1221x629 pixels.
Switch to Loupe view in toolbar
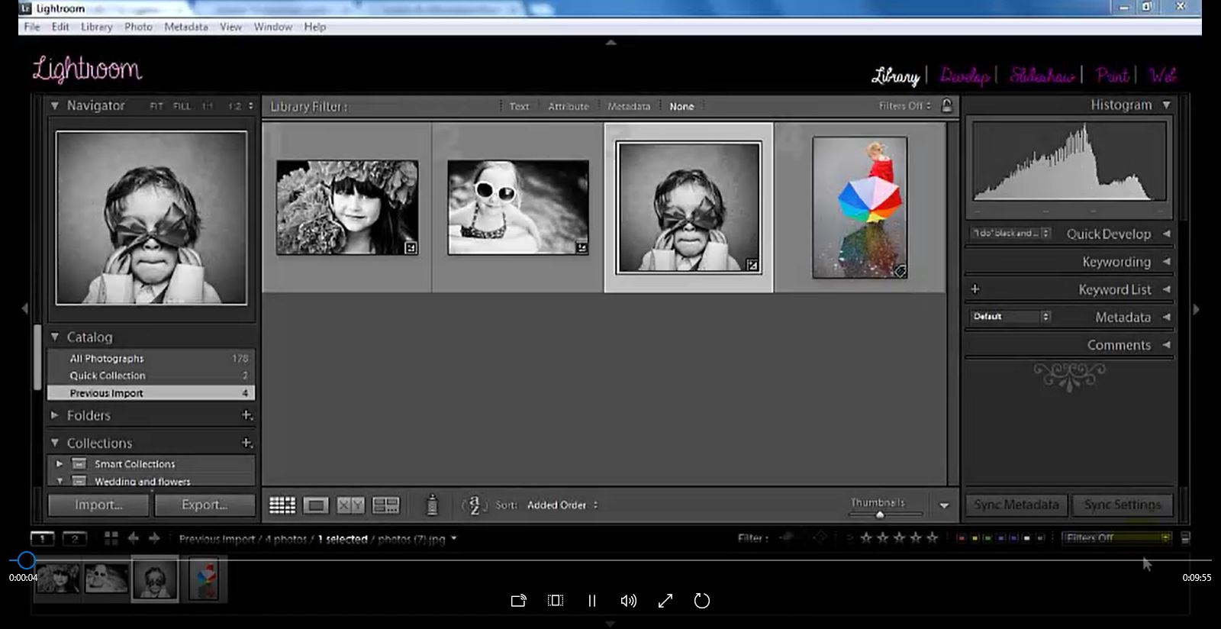point(315,505)
